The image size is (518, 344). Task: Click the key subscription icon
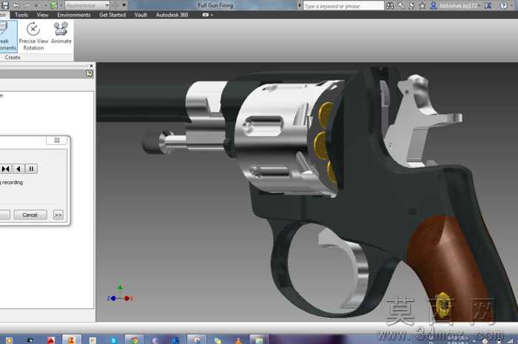pyautogui.click(x=401, y=5)
